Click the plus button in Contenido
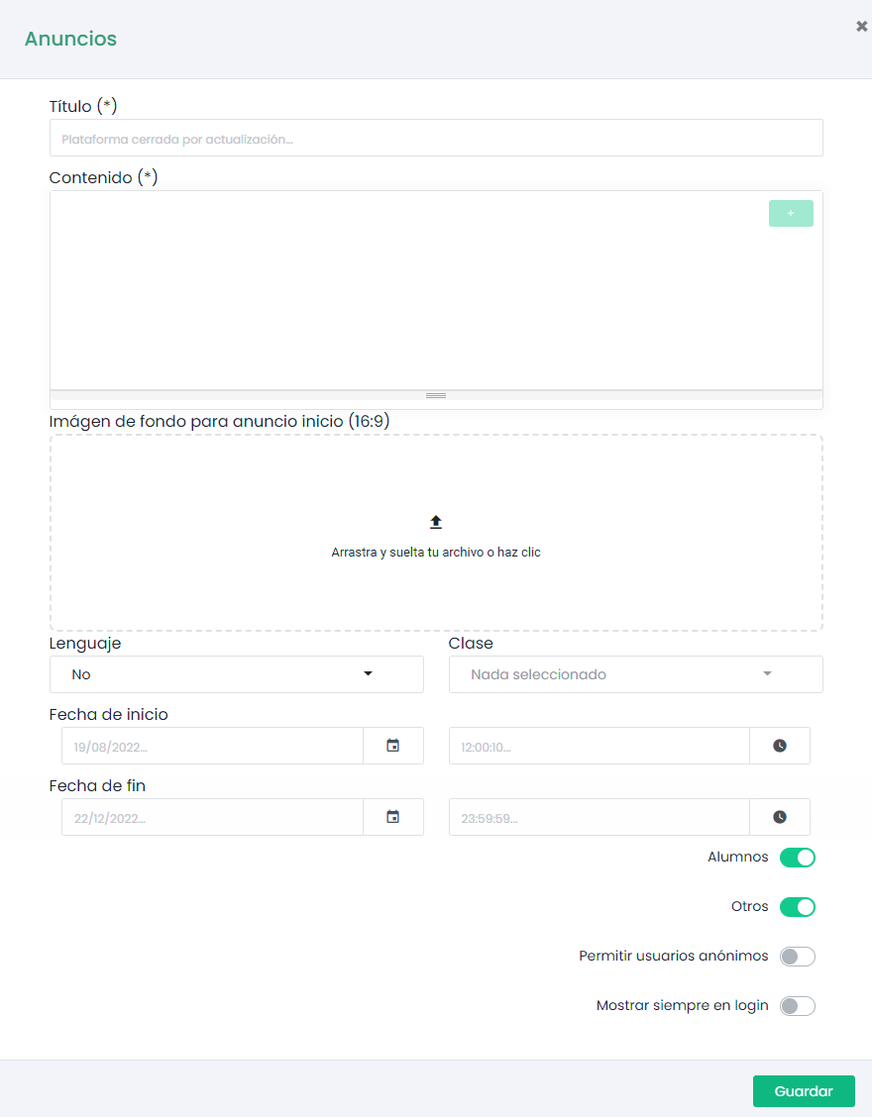The image size is (872, 1117). click(791, 213)
